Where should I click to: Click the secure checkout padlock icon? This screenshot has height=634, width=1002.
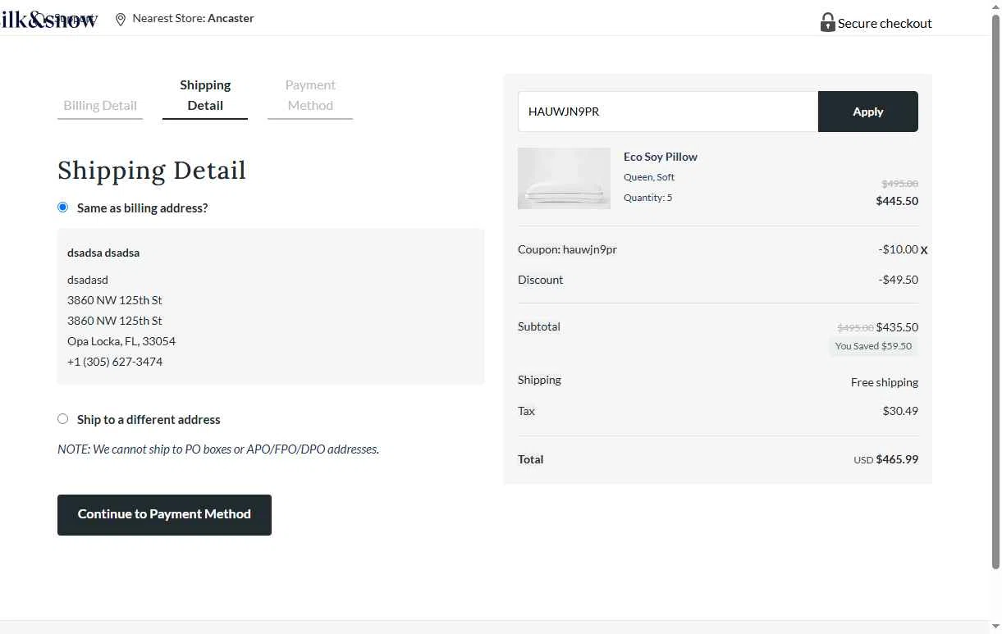pos(827,22)
